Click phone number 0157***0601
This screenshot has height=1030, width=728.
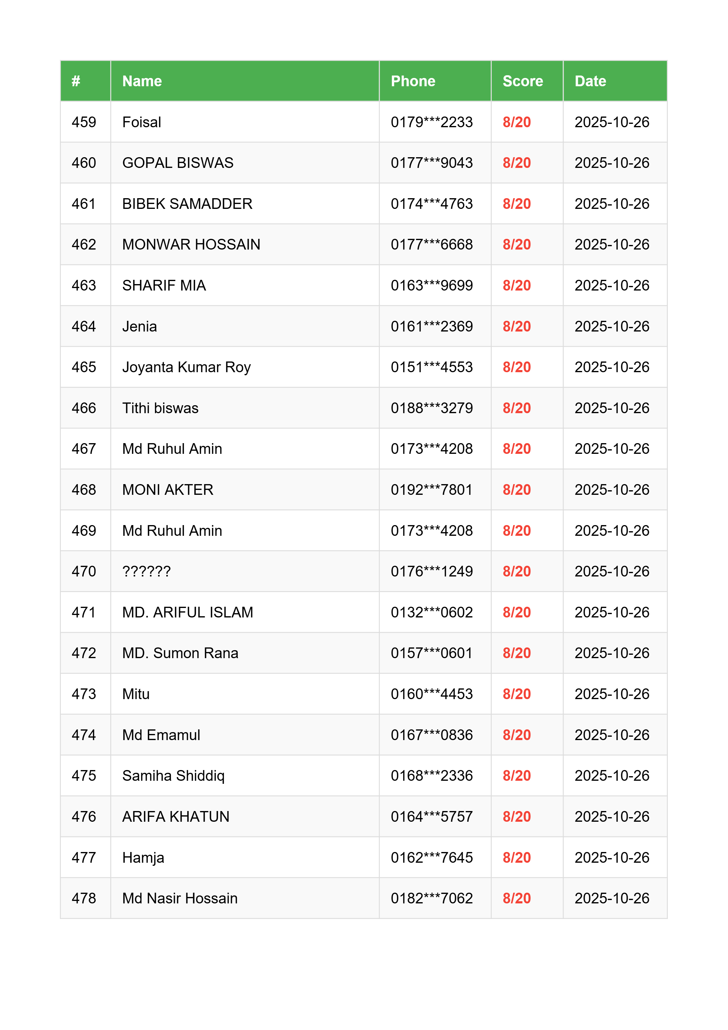point(431,653)
